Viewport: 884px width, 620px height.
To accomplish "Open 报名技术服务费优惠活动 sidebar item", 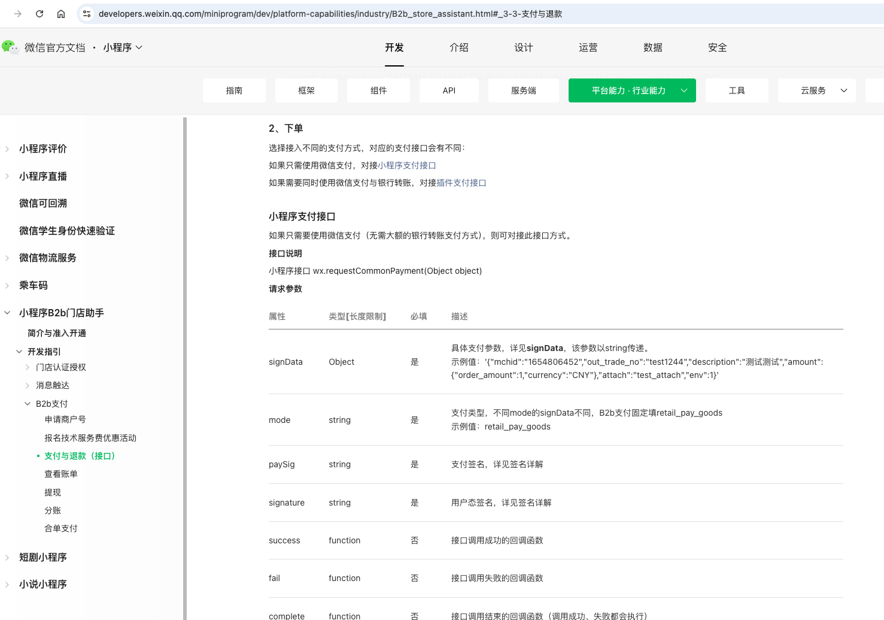I will point(90,438).
